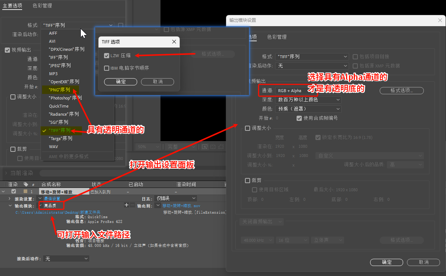Toggle render checkbox for 移动+旋转+缩放 queue item
Screen dimensions: 446x276
click(x=14, y=192)
